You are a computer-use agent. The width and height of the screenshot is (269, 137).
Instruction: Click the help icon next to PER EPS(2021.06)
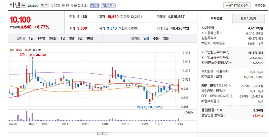pyautogui.click(x=231, y=85)
